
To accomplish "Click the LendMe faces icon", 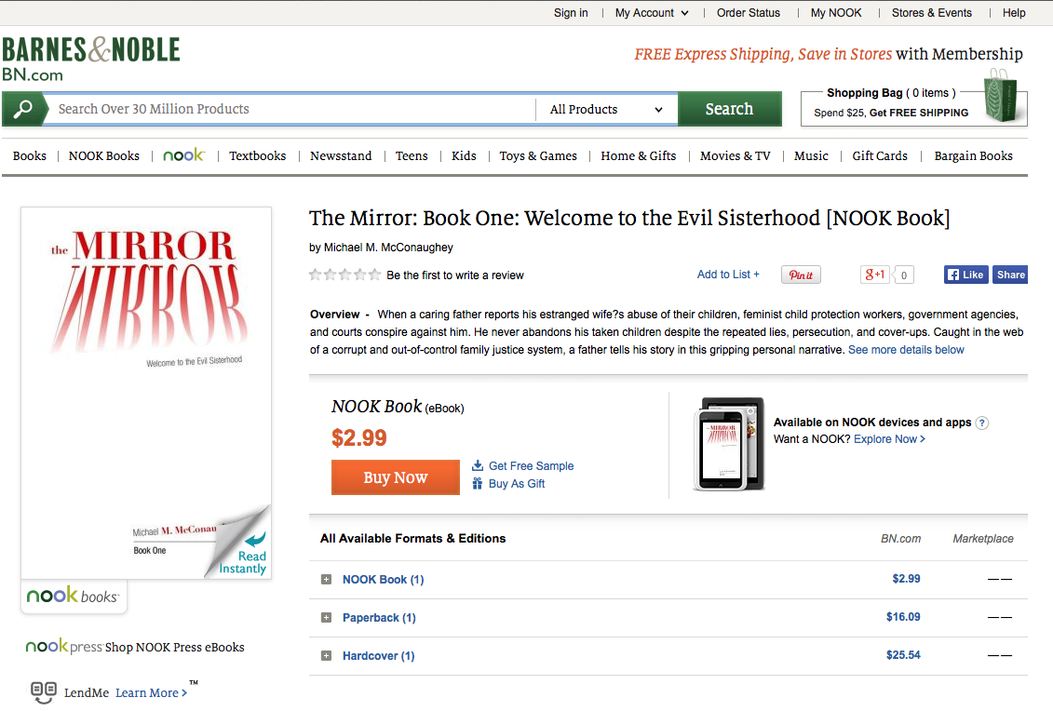I will click(43, 691).
